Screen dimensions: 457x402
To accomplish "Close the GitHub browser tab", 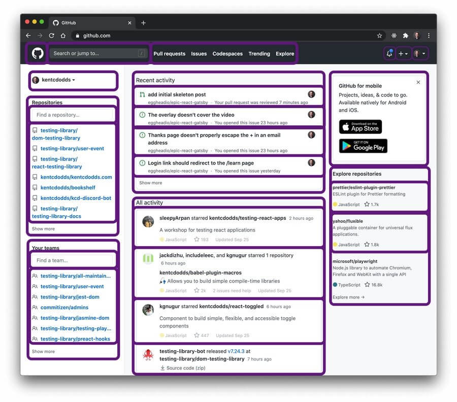I will [129, 23].
